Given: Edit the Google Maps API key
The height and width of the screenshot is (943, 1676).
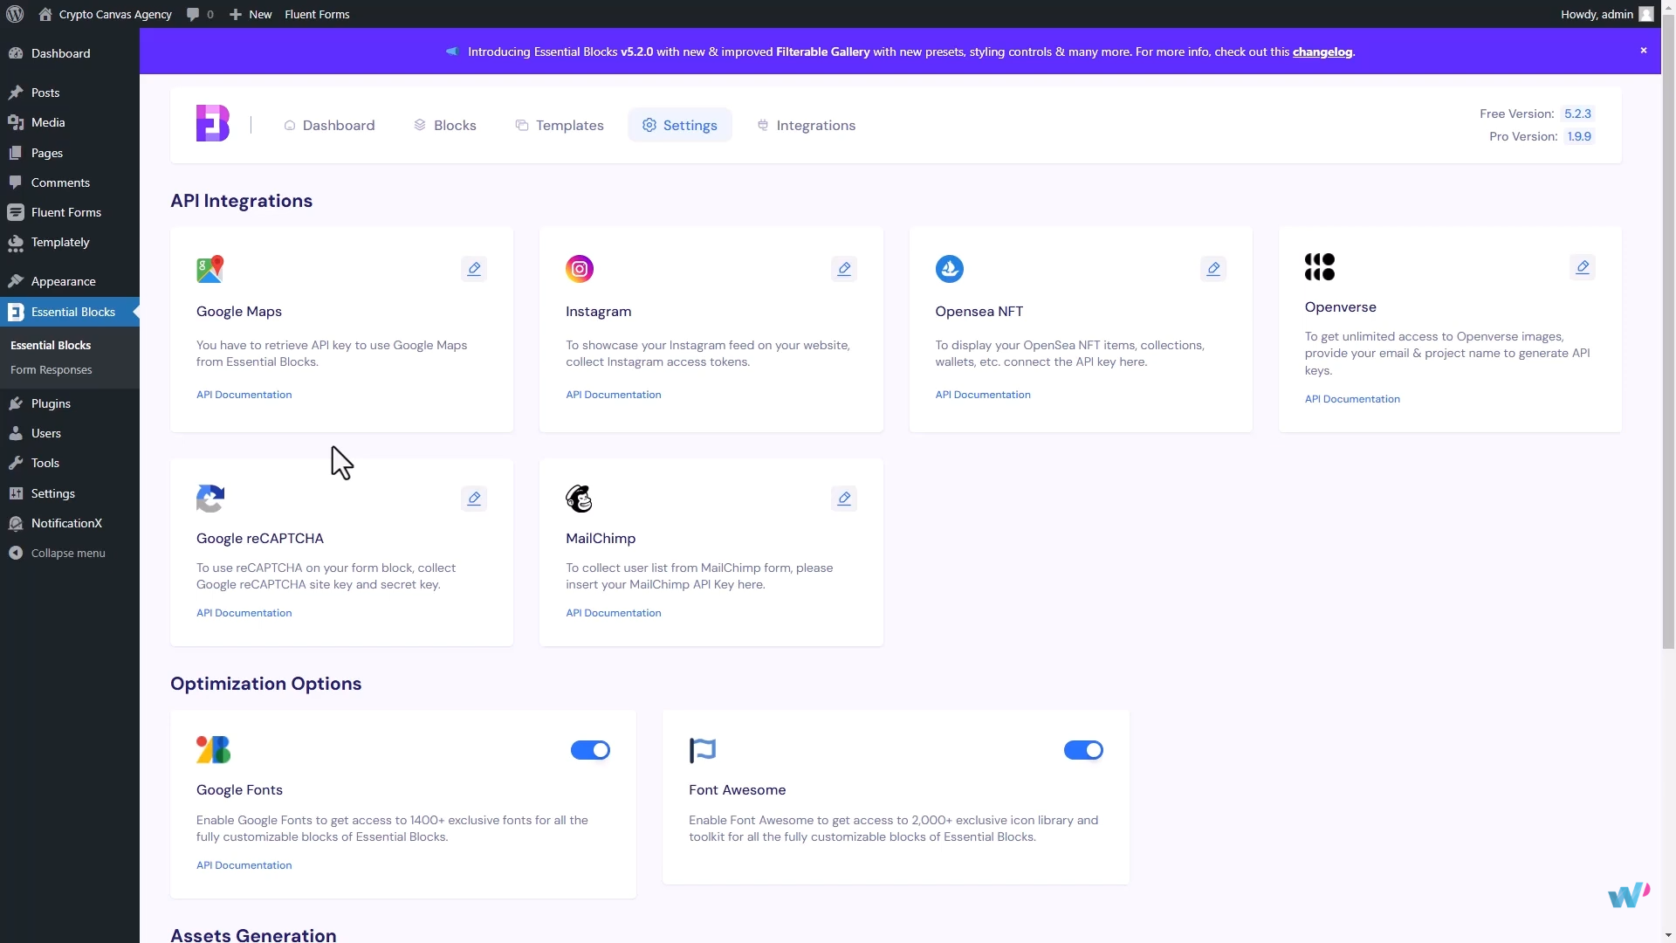Looking at the screenshot, I should tap(474, 268).
